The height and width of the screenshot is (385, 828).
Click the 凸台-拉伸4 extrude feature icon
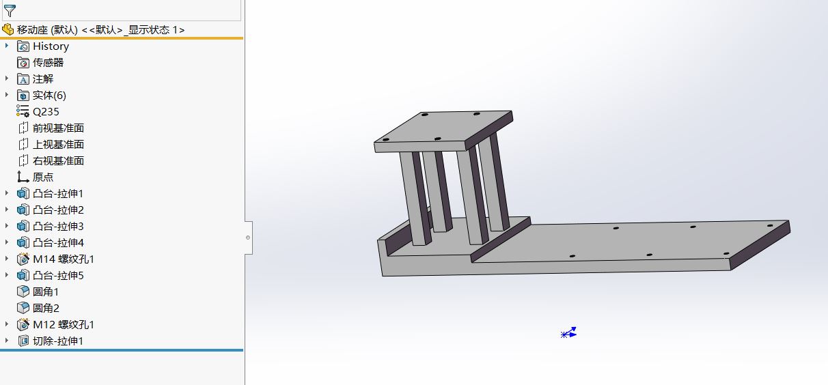pos(23,243)
